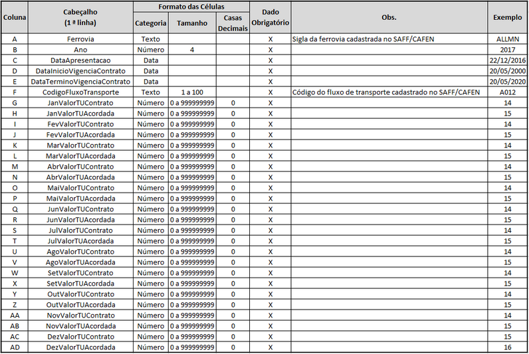Screen dimensions: 529x354
Task: Click the 'FevValorTUAcordada' cell
Action: [80, 135]
